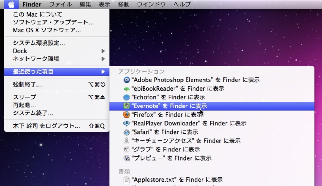Open the 表示 menu

(104, 4)
